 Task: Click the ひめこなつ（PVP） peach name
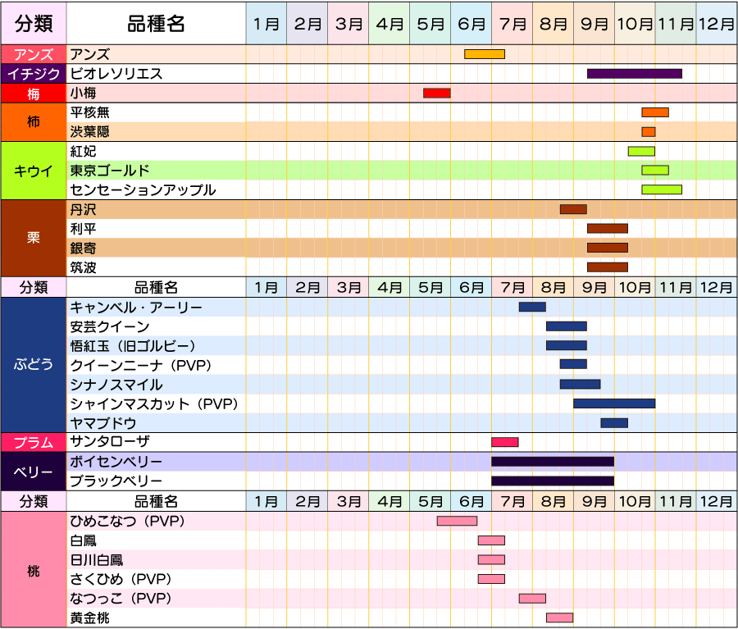click(x=128, y=521)
